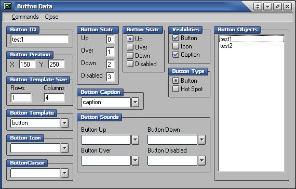Open the Button Caption dropdown
Viewport: 296px width, 189px height.
click(x=135, y=102)
